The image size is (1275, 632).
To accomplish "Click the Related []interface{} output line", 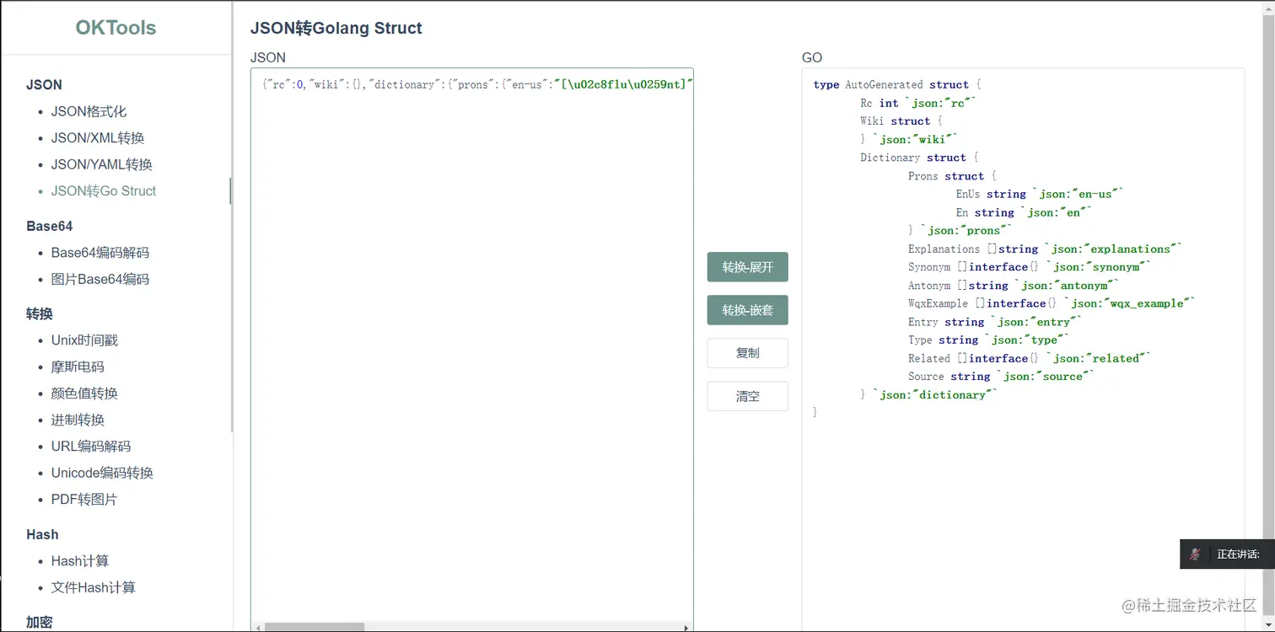I will (x=1030, y=358).
